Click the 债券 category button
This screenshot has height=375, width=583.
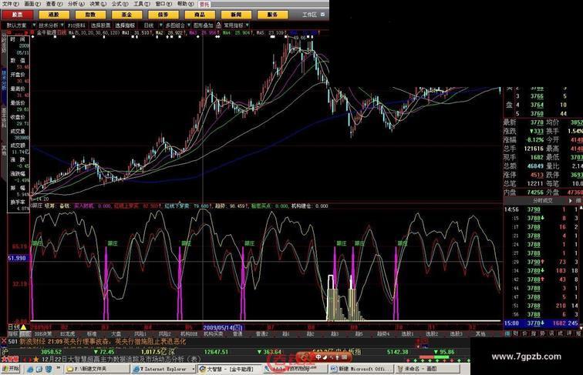coord(163,15)
